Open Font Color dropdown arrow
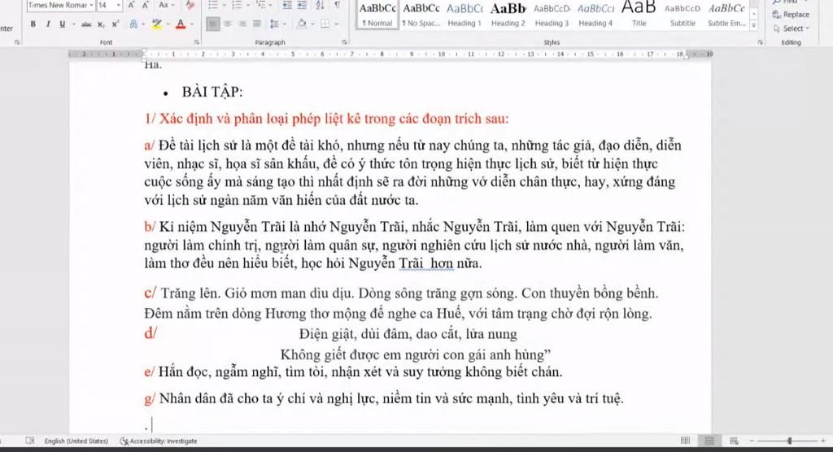 pos(192,24)
